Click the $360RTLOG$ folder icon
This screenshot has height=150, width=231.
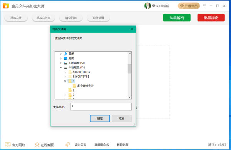tap(70, 72)
